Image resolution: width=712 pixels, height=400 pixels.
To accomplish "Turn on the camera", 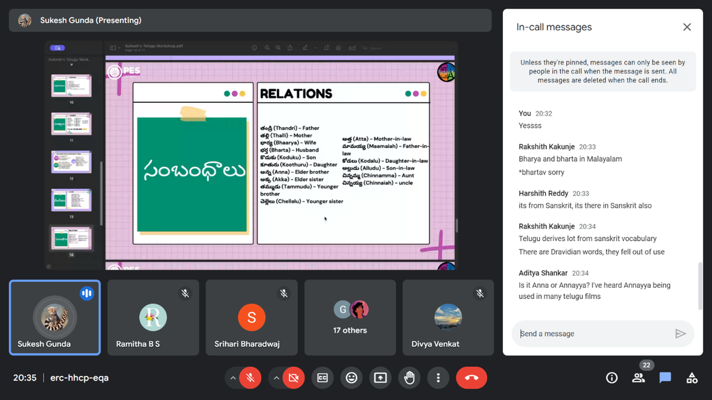I will 293,378.
